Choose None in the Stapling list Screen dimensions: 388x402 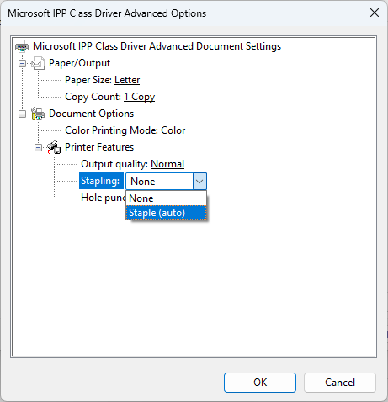tap(166, 198)
